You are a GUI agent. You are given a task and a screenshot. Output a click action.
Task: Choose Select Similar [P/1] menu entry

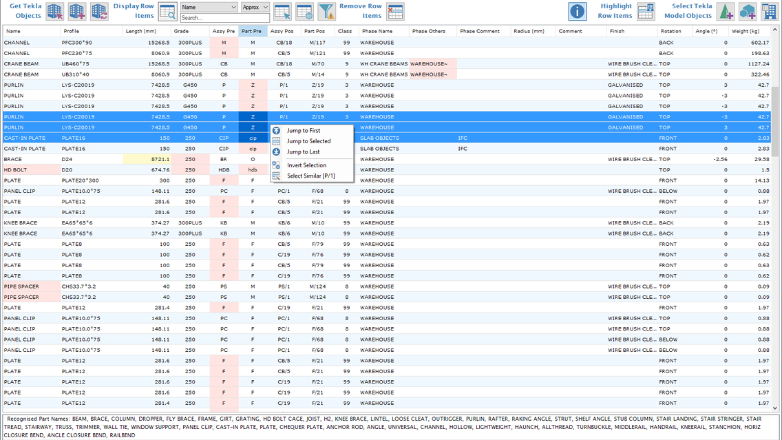click(x=310, y=176)
